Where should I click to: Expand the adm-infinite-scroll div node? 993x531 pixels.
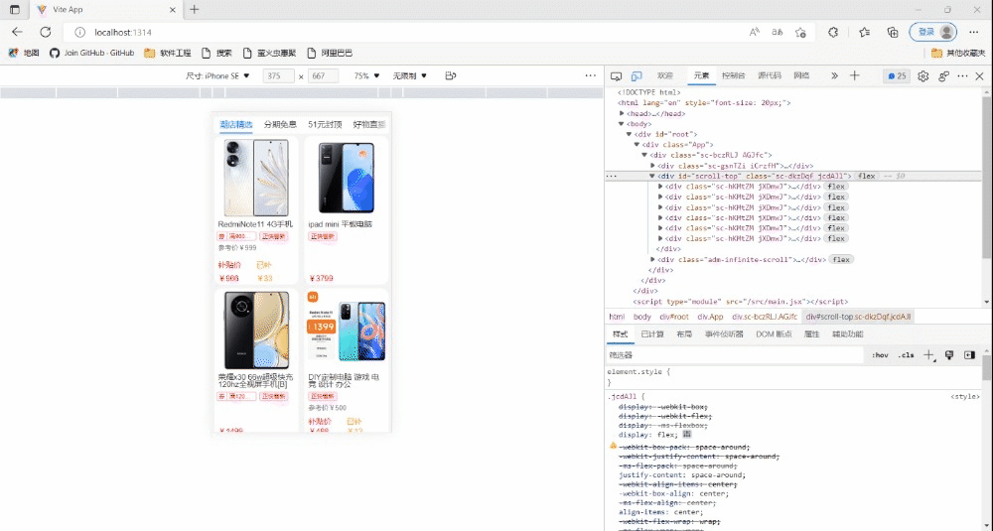(652, 259)
